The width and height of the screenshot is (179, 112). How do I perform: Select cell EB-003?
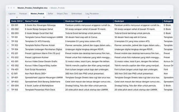pos(17,33)
